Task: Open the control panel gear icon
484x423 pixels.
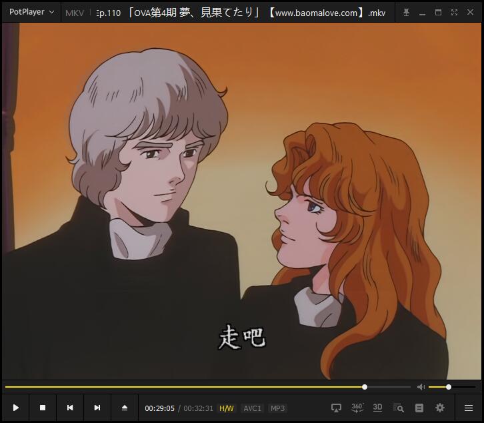Action: coord(440,408)
